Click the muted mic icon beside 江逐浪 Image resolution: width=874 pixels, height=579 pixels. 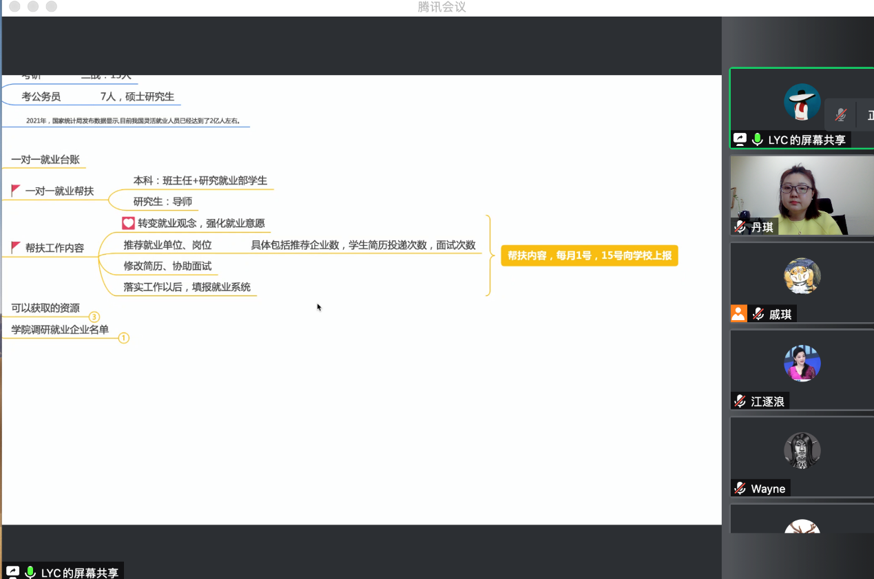tap(740, 401)
